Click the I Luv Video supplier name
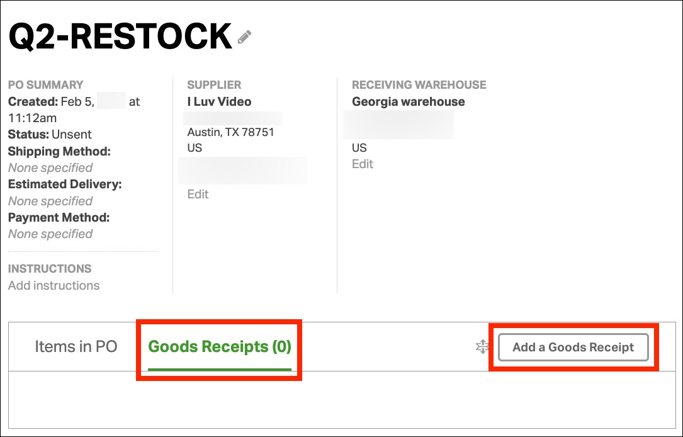This screenshot has height=437, width=683. (x=219, y=101)
